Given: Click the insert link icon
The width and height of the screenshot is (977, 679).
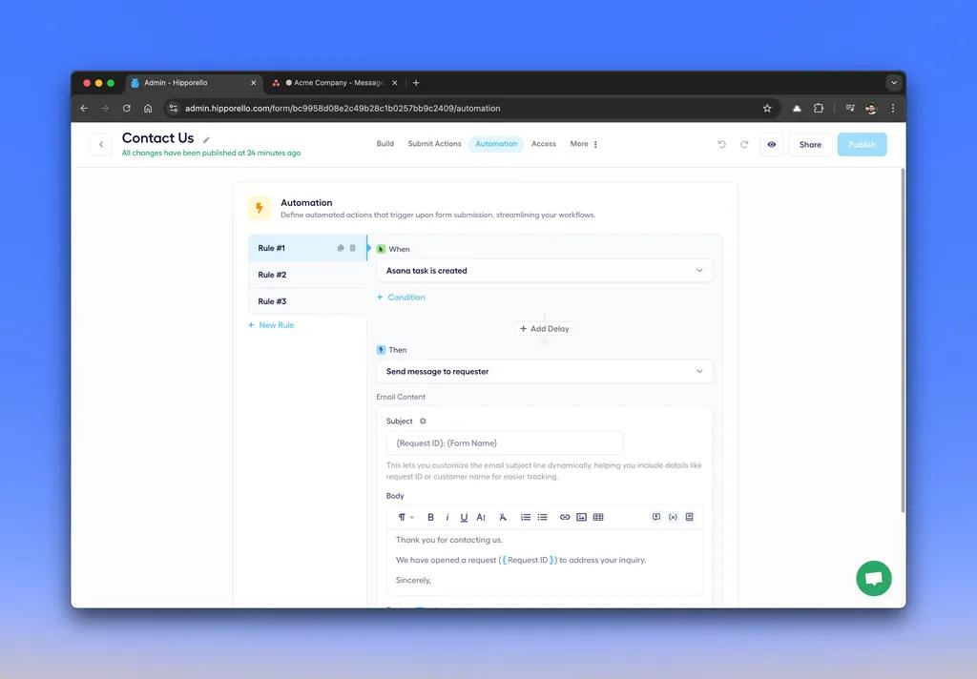Looking at the screenshot, I should point(565,517).
